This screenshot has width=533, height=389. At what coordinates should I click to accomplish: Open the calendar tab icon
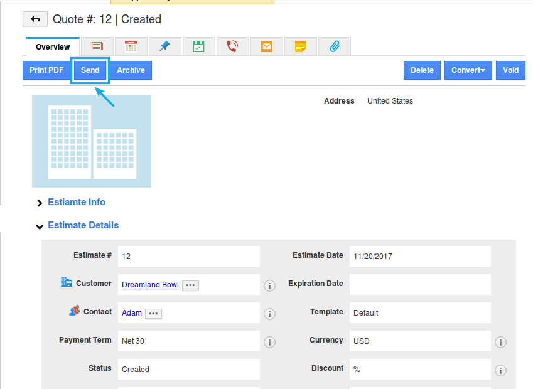tap(131, 46)
